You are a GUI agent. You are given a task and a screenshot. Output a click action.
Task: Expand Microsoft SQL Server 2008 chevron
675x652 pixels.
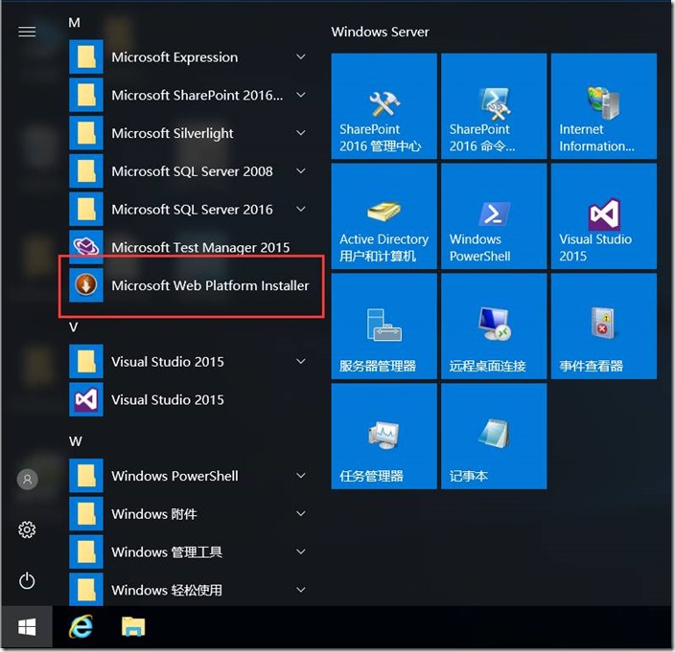tap(301, 170)
